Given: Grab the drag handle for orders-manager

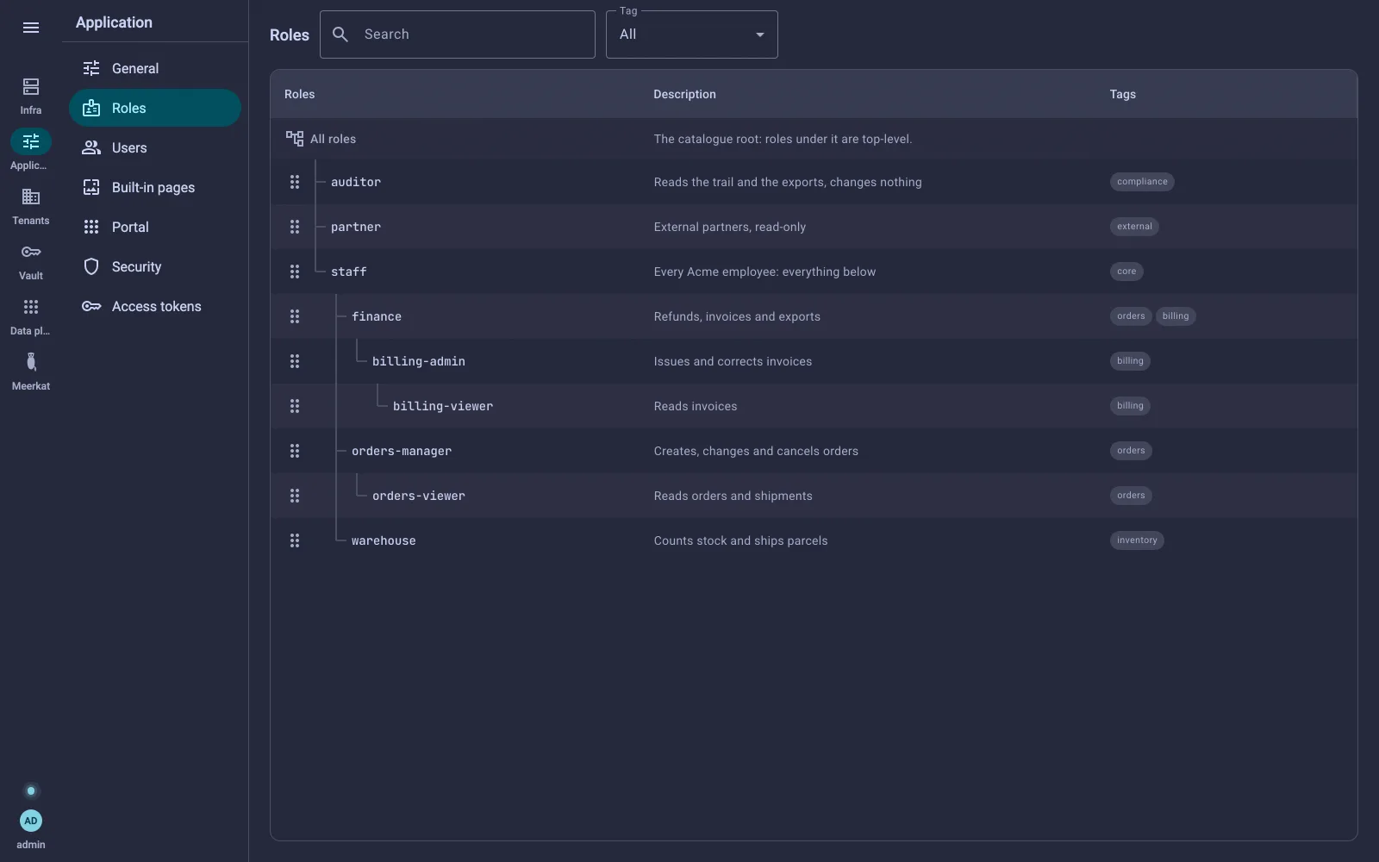Looking at the screenshot, I should point(295,451).
